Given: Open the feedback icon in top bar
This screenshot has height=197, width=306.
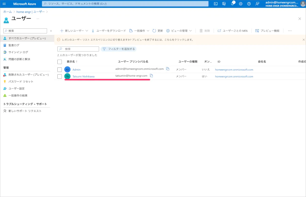Looking at the screenshot, I should pyautogui.click(x=258, y=4).
